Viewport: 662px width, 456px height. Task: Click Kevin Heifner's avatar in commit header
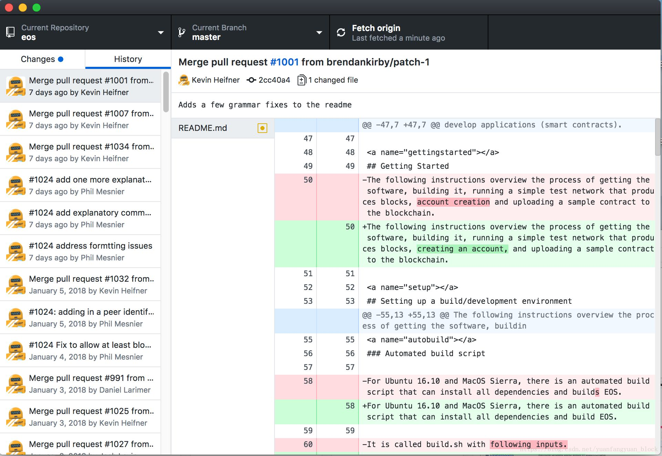pyautogui.click(x=184, y=80)
